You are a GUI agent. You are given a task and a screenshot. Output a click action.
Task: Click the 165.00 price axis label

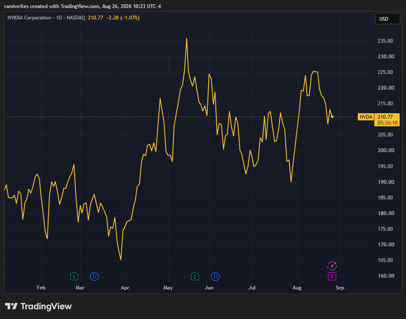[x=385, y=260]
